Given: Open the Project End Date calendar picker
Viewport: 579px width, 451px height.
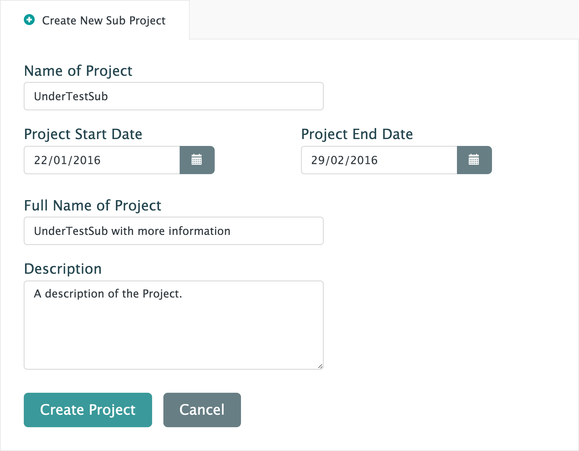Looking at the screenshot, I should (474, 160).
